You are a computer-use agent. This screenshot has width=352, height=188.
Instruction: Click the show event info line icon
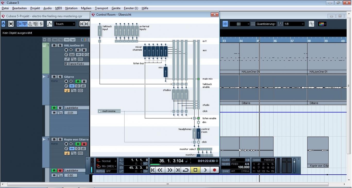[x=24, y=24]
